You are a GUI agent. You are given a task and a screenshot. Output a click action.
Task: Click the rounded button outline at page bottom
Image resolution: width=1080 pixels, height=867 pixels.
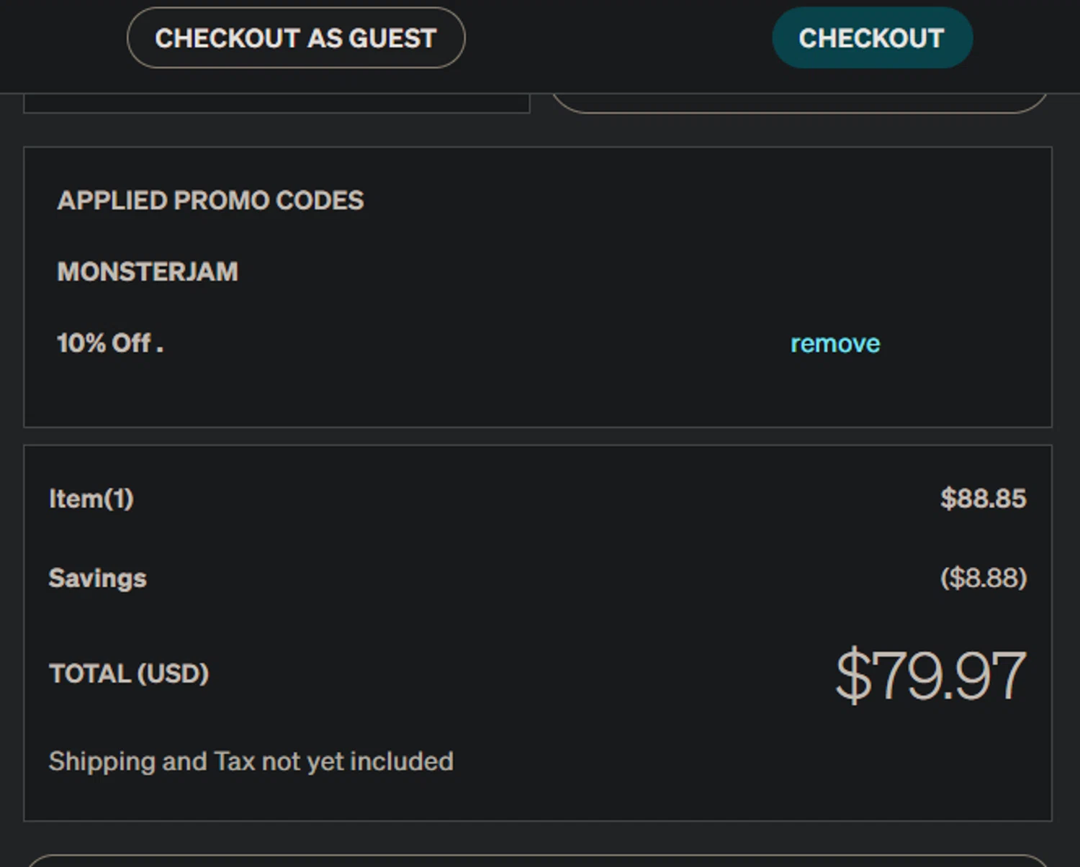(537, 861)
